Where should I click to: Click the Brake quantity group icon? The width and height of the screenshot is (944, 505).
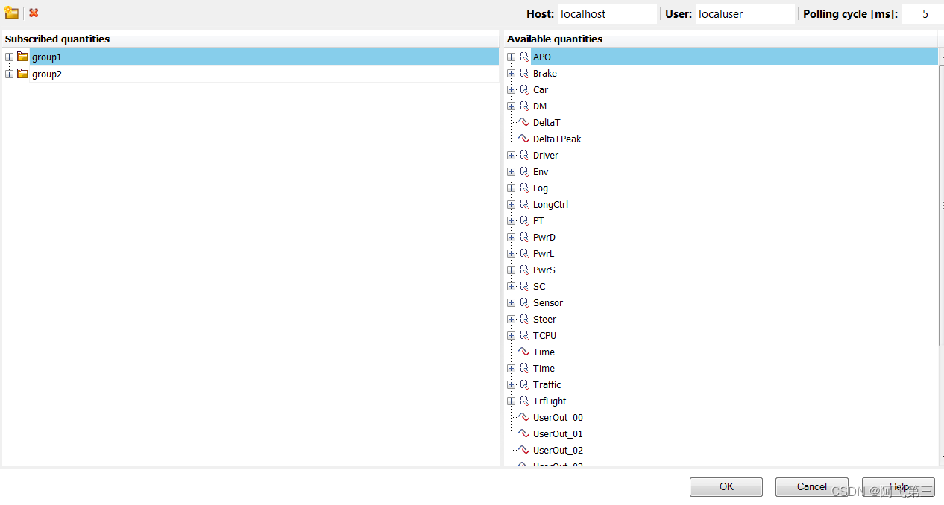click(524, 74)
